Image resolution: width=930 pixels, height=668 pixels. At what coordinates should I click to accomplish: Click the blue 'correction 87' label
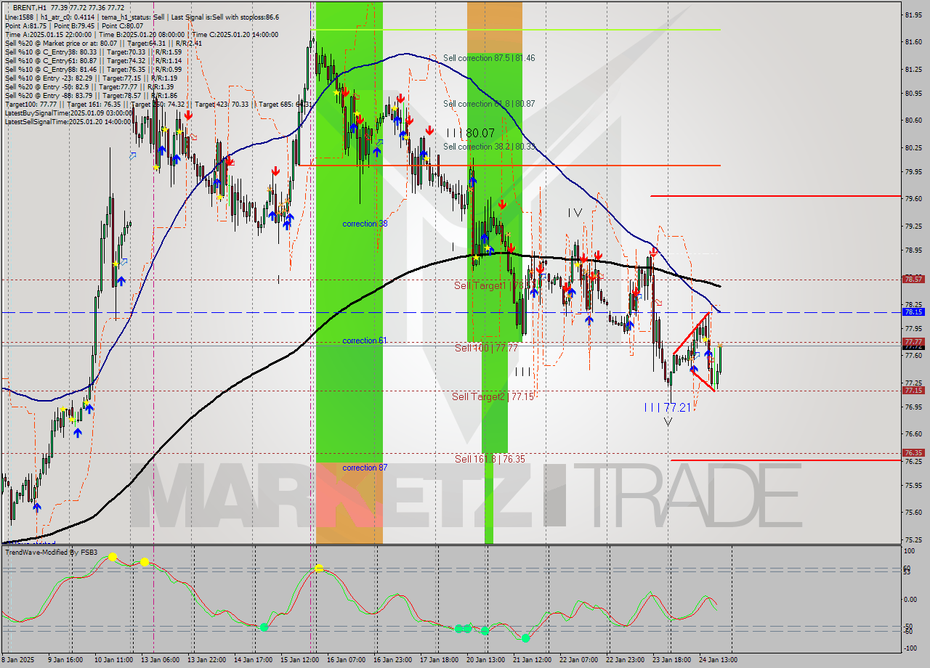pyautogui.click(x=365, y=468)
